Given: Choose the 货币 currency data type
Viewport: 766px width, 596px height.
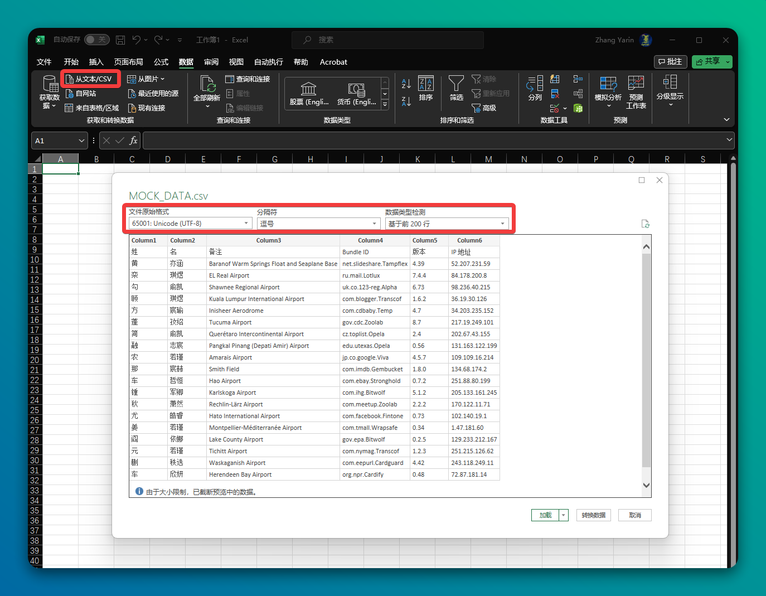Looking at the screenshot, I should [x=357, y=93].
